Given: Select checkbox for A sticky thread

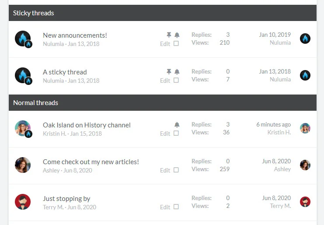Looking at the screenshot, I should 176,80.
